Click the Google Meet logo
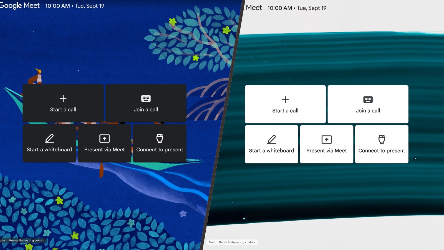444x250 pixels. point(20,6)
